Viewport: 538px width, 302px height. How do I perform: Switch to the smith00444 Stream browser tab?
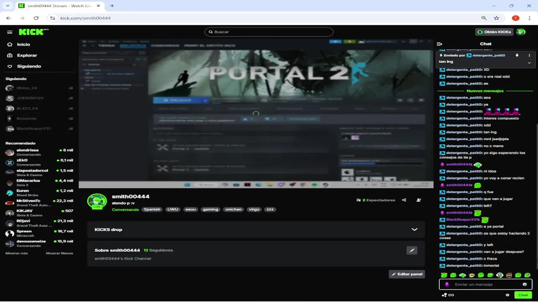pyautogui.click(x=59, y=6)
